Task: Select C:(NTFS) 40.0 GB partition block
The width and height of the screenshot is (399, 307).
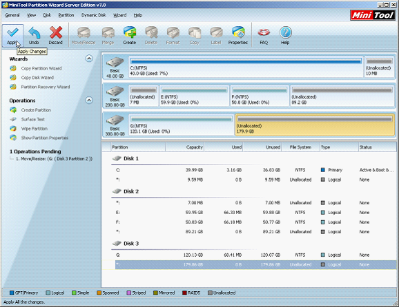Action: pyautogui.click(x=246, y=67)
